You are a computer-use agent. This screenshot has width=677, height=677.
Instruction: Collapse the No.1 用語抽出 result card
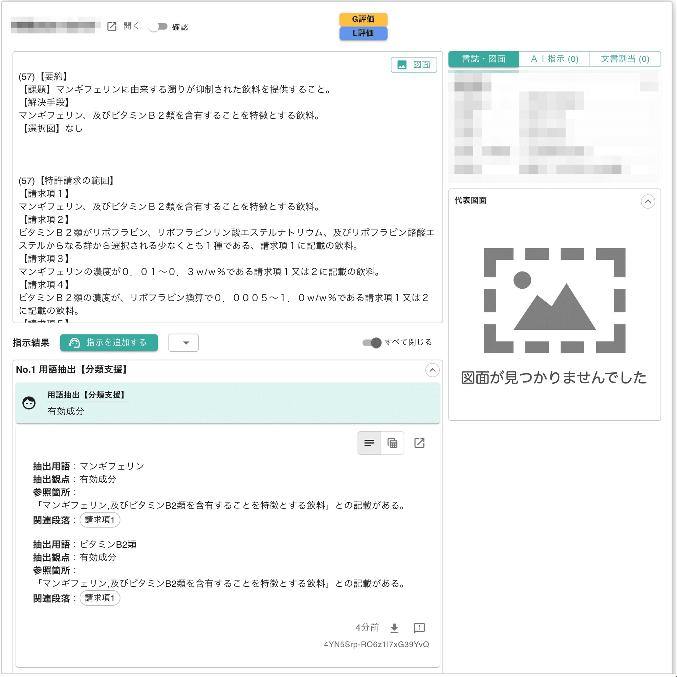[x=432, y=370]
